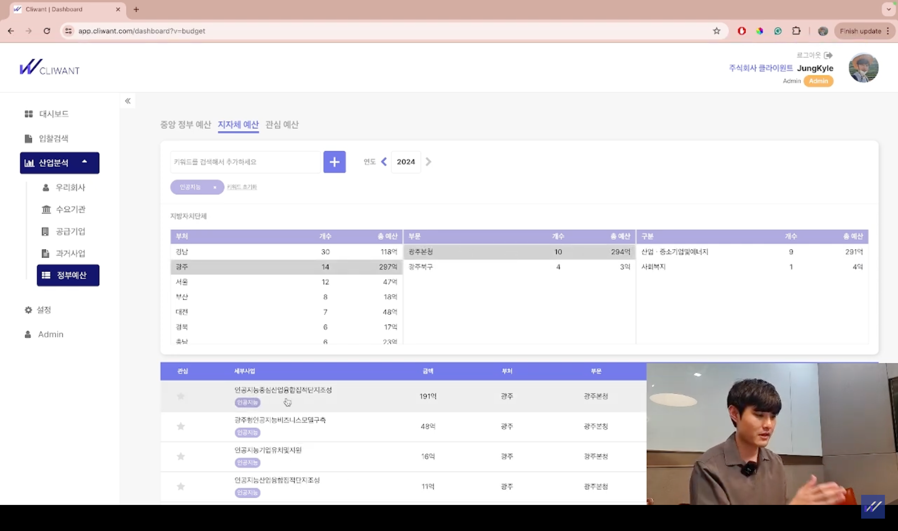Go to previous year with left chevron
Viewport: 898px width, 531px height.
(x=384, y=162)
